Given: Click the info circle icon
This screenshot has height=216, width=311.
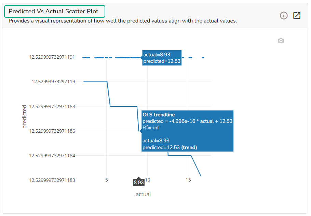Looking at the screenshot, I should coord(284,16).
